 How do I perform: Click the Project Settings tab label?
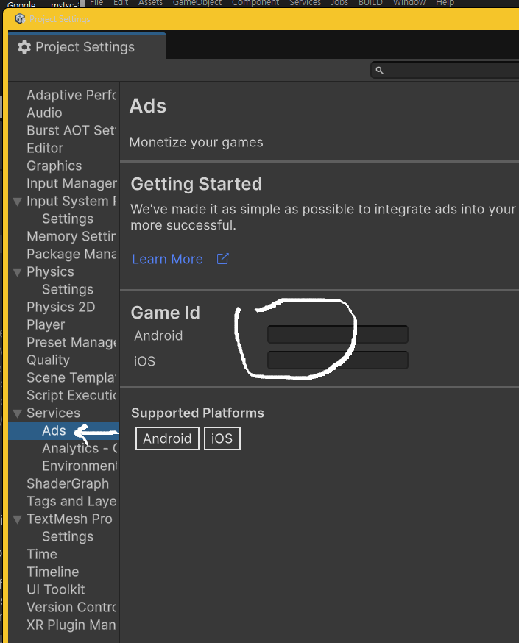(x=85, y=47)
